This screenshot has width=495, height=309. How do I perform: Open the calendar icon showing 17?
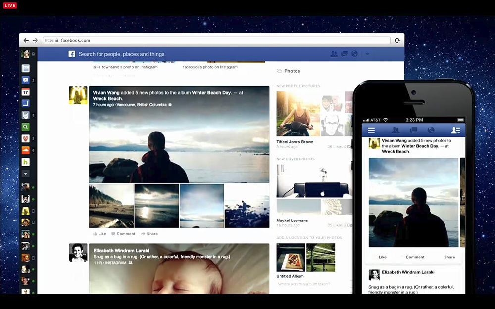click(26, 92)
